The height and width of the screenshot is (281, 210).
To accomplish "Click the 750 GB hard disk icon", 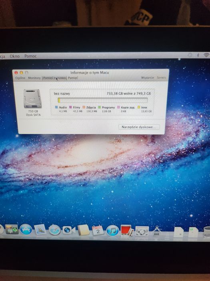I will point(32,99).
